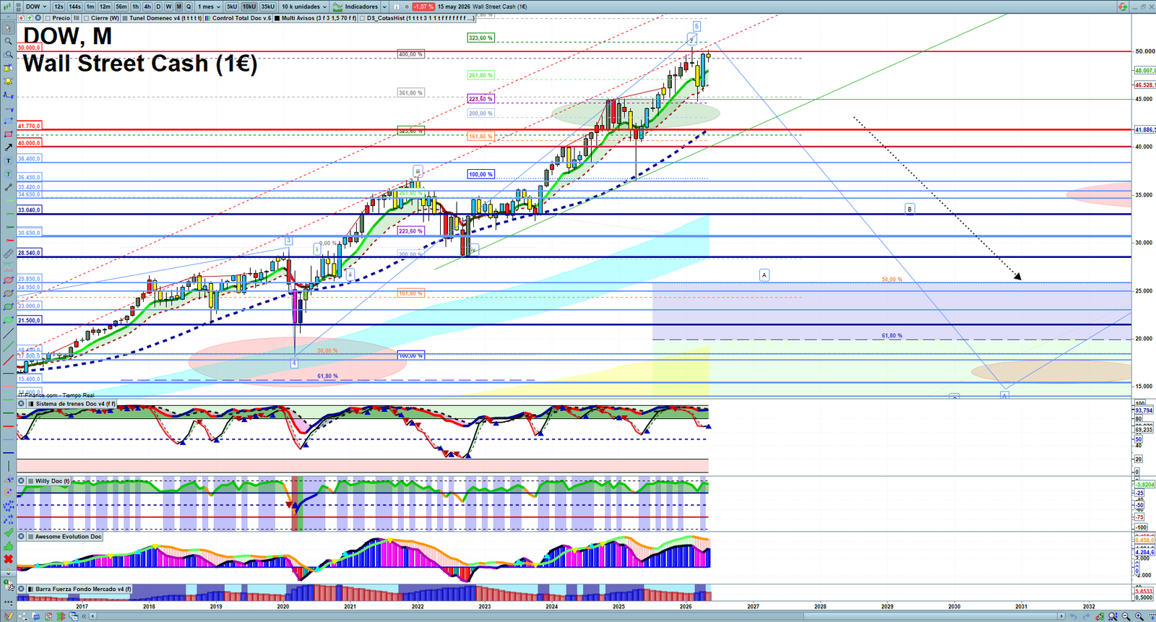1156x622 pixels.
Task: Expand the three-dots more tools menu
Action: tap(8, 601)
